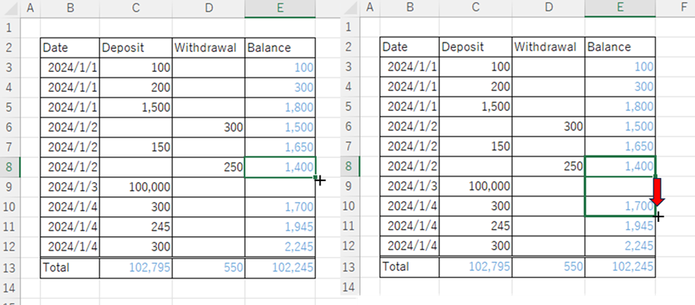This screenshot has width=695, height=305.
Task: Click the 200 deposit cell in left table
Action: click(136, 88)
